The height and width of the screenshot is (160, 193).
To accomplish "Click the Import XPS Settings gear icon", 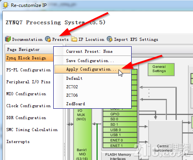I will tap(110, 39).
